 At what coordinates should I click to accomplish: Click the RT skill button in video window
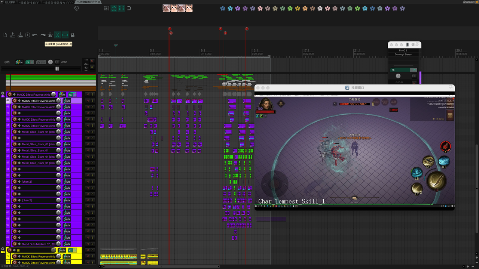(444, 161)
